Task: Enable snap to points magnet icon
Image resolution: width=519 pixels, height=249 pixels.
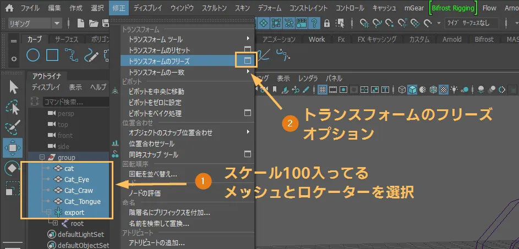Action: pyautogui.click(x=390, y=23)
